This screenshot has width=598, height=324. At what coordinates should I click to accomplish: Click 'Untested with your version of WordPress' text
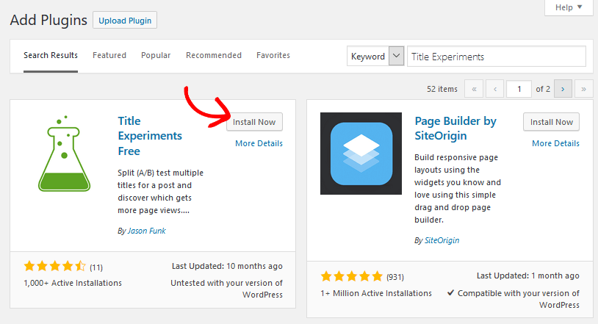(x=226, y=289)
